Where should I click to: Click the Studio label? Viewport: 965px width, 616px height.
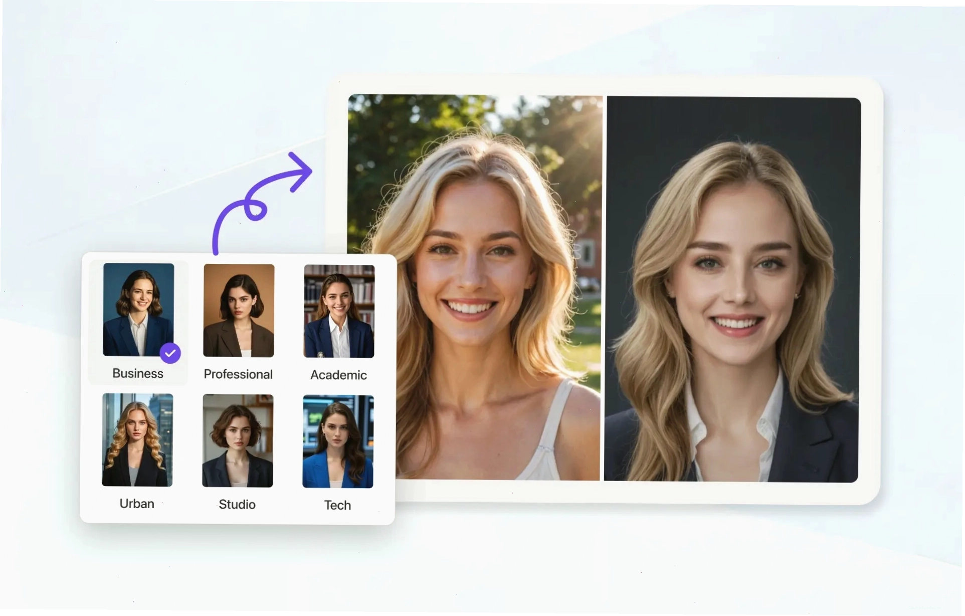(x=237, y=505)
